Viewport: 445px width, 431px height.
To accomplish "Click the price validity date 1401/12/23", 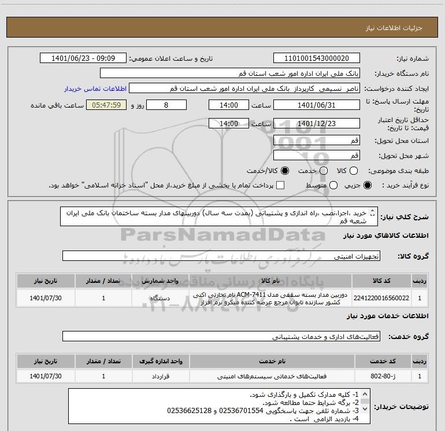I will coord(317,123).
